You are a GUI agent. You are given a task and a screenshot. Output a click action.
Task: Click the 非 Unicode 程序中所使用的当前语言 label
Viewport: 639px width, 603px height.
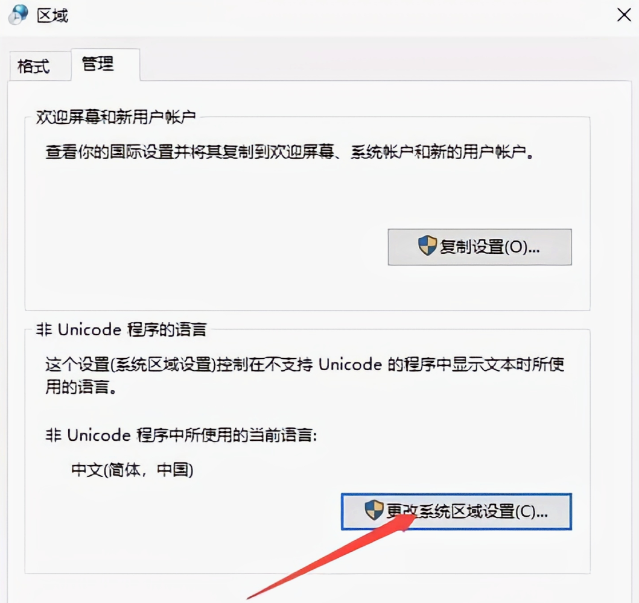click(x=181, y=435)
